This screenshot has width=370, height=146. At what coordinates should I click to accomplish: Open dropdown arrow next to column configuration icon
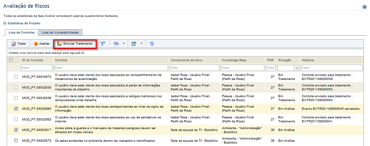124,43
